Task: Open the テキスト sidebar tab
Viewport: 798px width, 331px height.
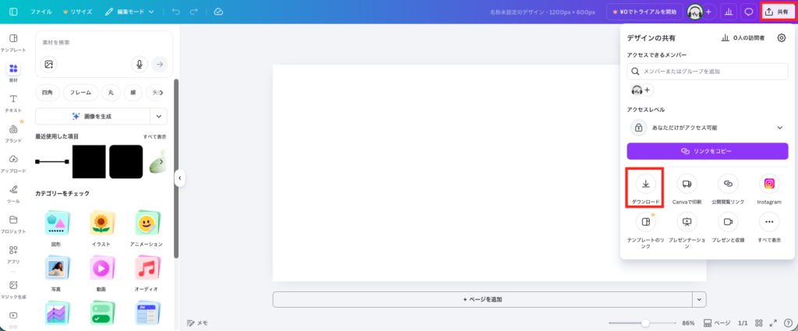Action: tap(13, 103)
